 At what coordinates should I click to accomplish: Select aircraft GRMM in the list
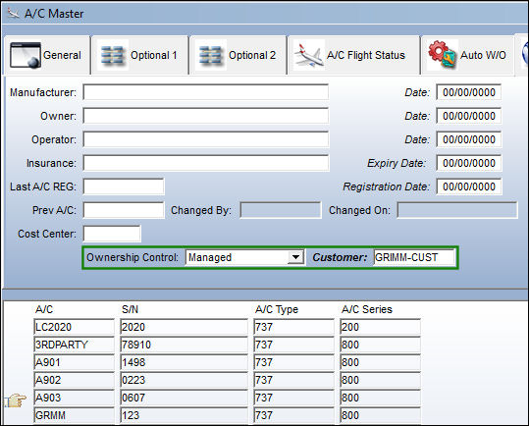(75, 415)
